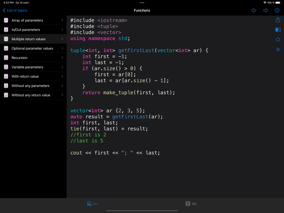Viewport: 284px width, 213px height.
Task: Expand the chevron on Without any parameters
Action: coord(62,86)
